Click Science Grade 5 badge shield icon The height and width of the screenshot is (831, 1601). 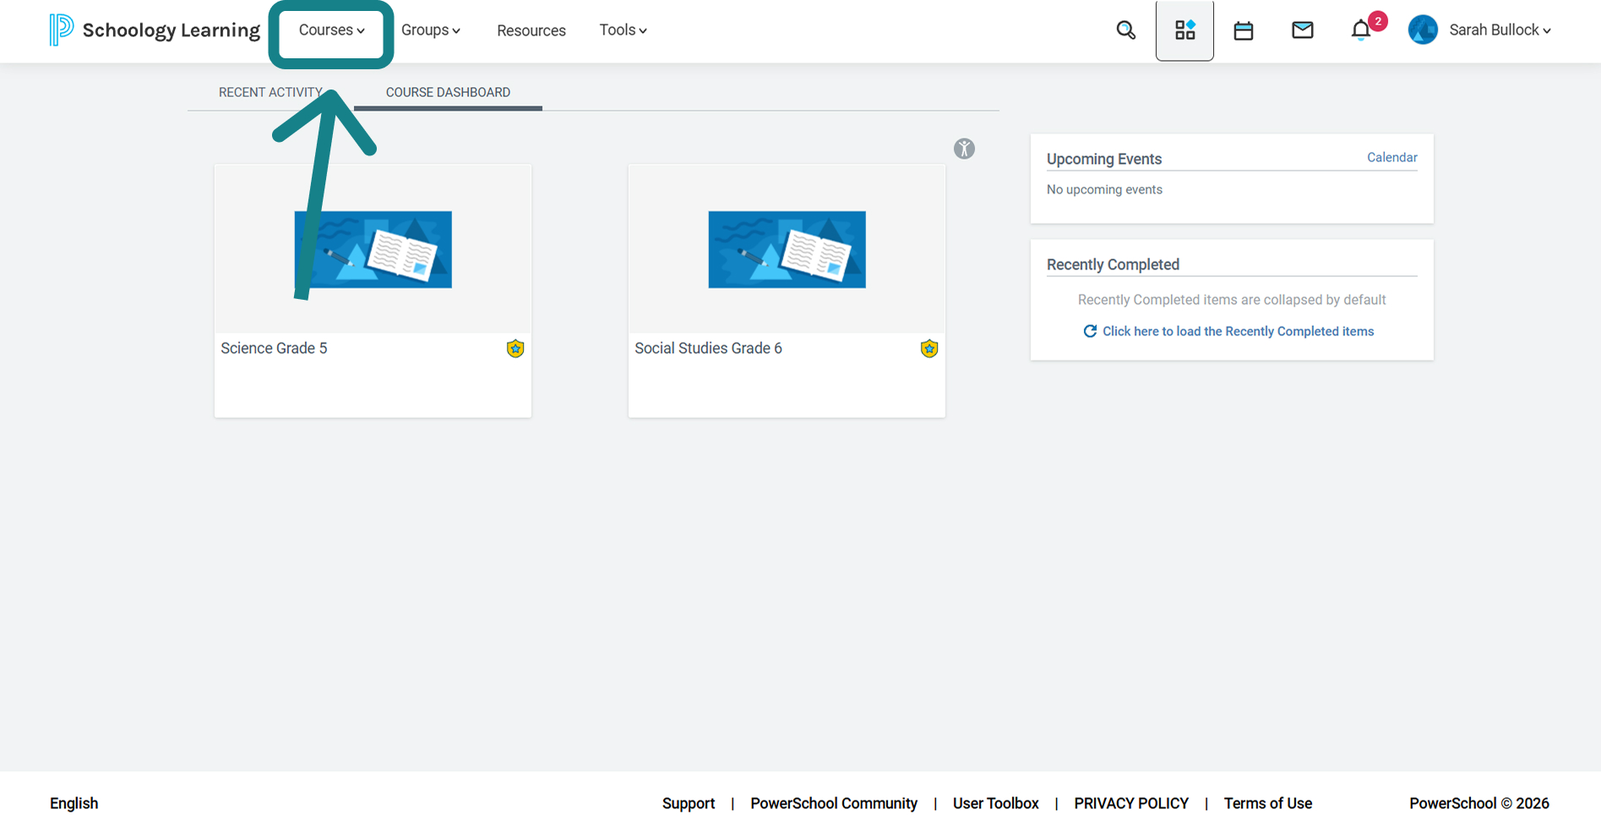(x=515, y=348)
